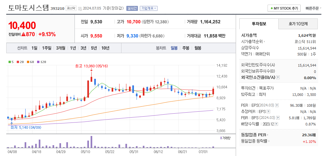Click help icon next to PER EPS(2024.03)
Screen dimensions: 324x156
pyautogui.click(x=277, y=105)
